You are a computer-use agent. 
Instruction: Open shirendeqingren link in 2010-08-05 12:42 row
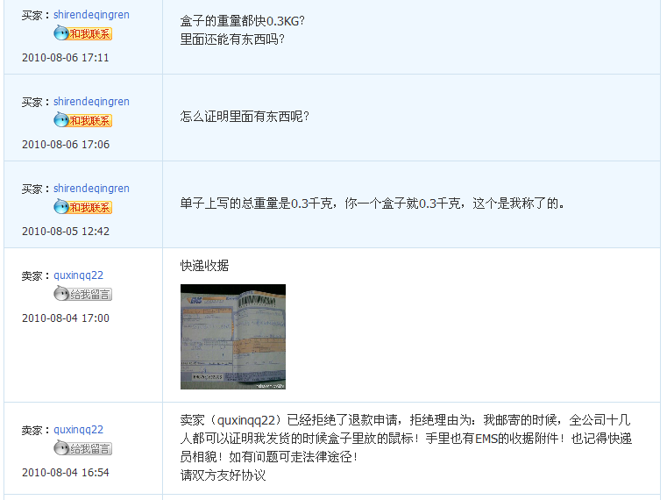click(91, 189)
